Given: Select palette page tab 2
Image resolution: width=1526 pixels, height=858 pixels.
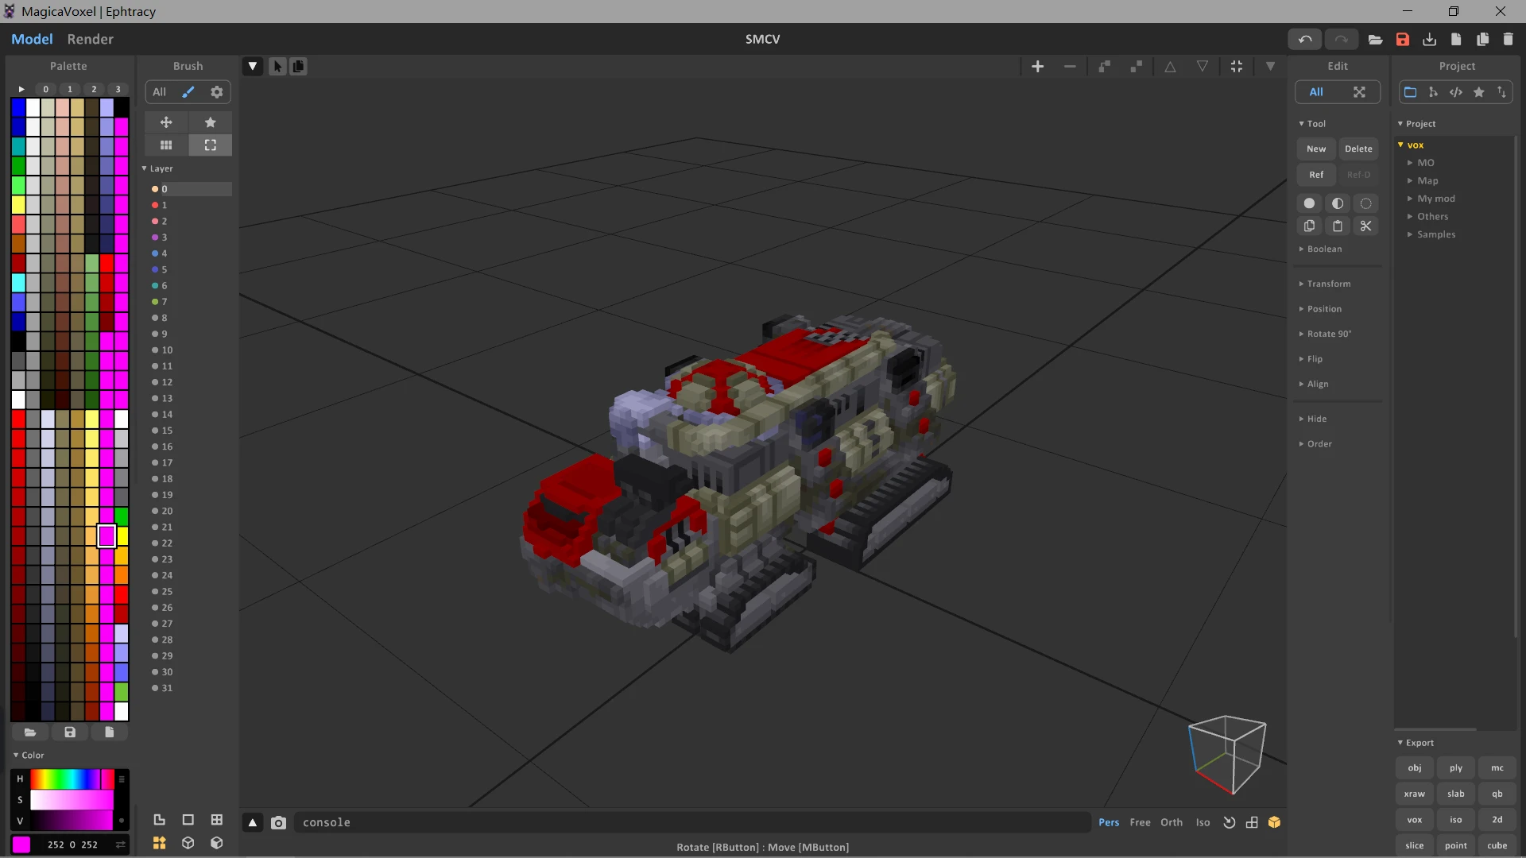Looking at the screenshot, I should click(x=94, y=89).
